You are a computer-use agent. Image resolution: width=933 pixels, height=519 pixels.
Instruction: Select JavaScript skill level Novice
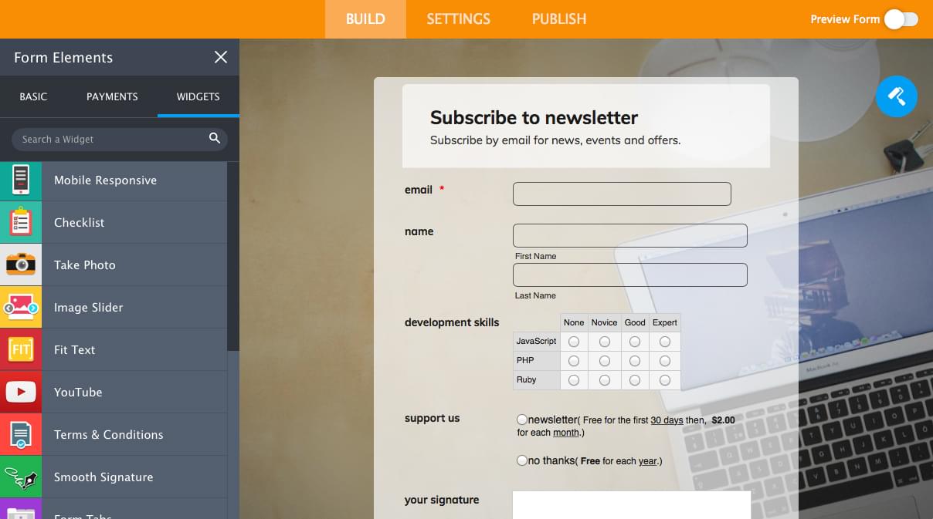[x=604, y=342]
